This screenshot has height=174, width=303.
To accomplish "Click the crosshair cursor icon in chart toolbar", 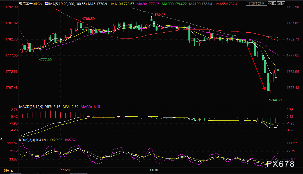I will coord(270,3).
